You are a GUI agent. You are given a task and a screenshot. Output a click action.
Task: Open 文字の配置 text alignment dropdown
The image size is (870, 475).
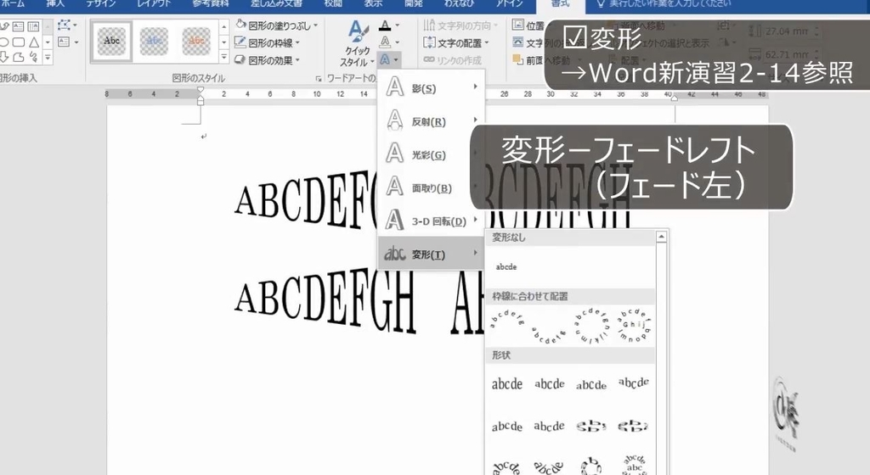pos(456,42)
